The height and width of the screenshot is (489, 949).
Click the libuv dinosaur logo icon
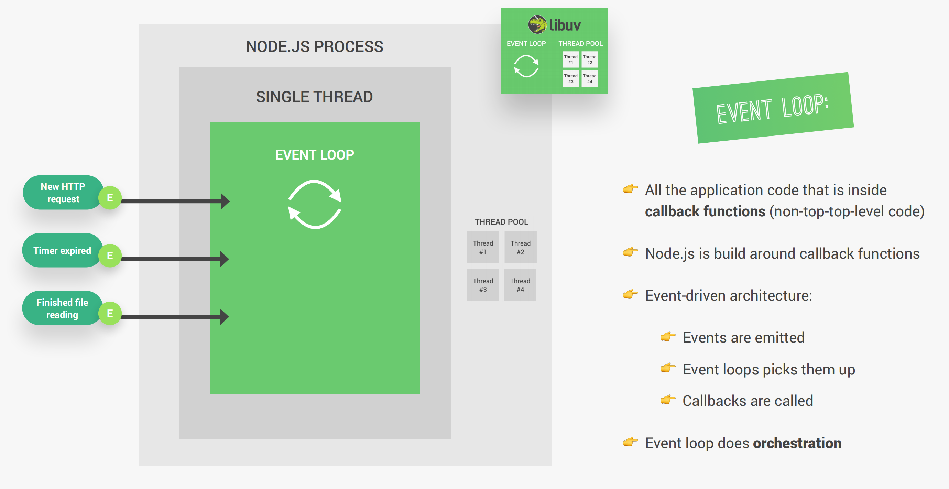tap(537, 25)
